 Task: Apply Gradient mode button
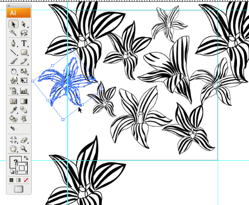19,180
